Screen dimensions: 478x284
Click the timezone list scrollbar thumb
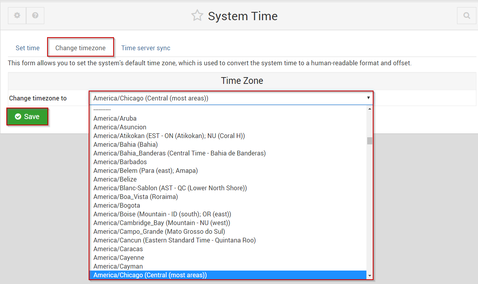tap(370, 141)
